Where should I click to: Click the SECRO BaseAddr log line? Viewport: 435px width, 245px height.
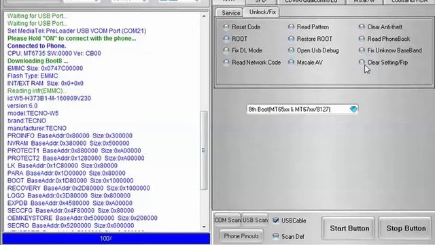(x=71, y=226)
